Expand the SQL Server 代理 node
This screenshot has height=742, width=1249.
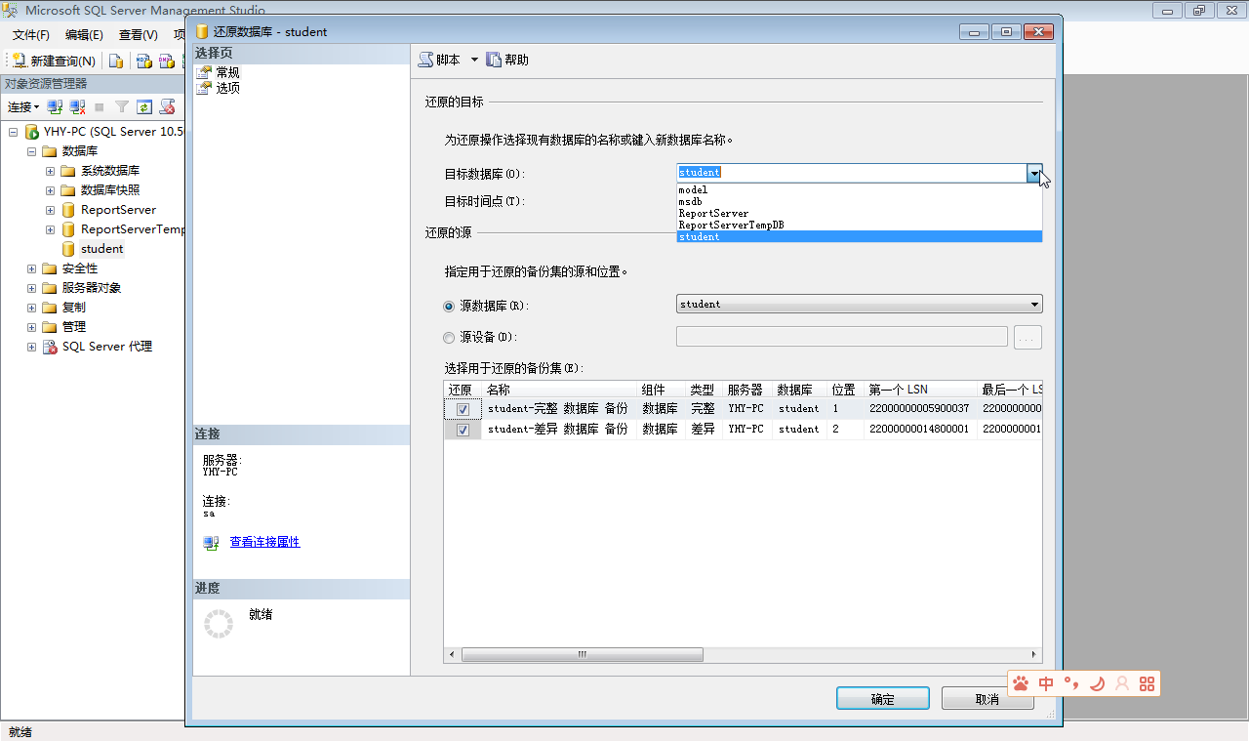click(32, 347)
